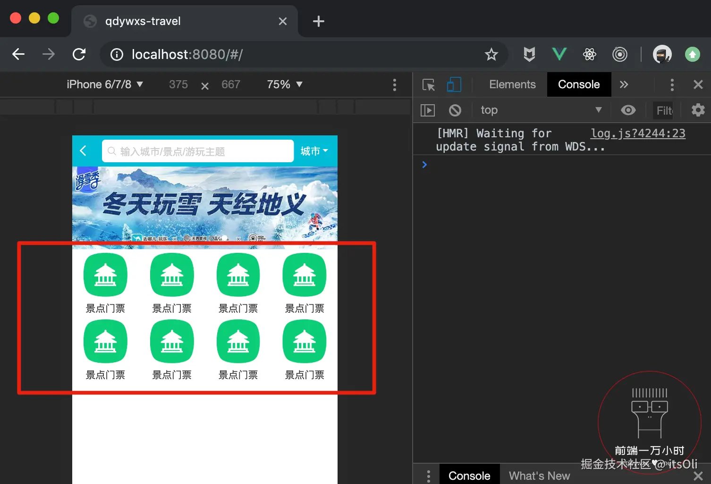Open the drawer options menu
The height and width of the screenshot is (484, 711).
[x=428, y=476]
